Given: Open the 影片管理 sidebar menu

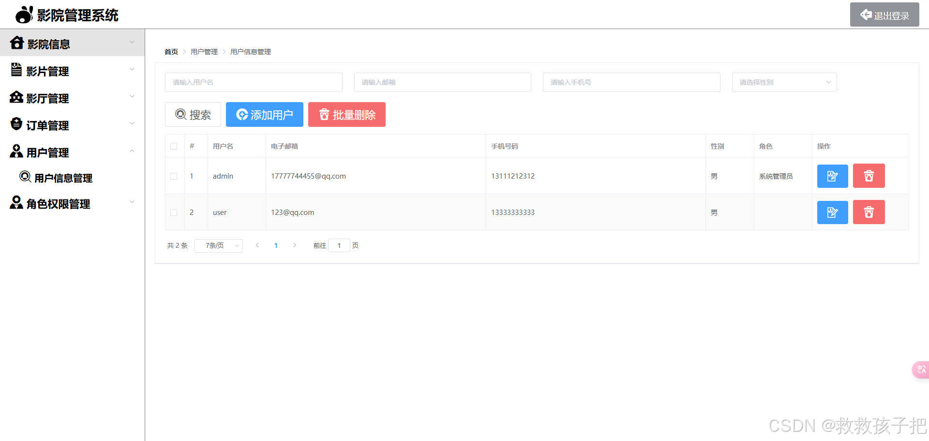Looking at the screenshot, I should 73,70.
